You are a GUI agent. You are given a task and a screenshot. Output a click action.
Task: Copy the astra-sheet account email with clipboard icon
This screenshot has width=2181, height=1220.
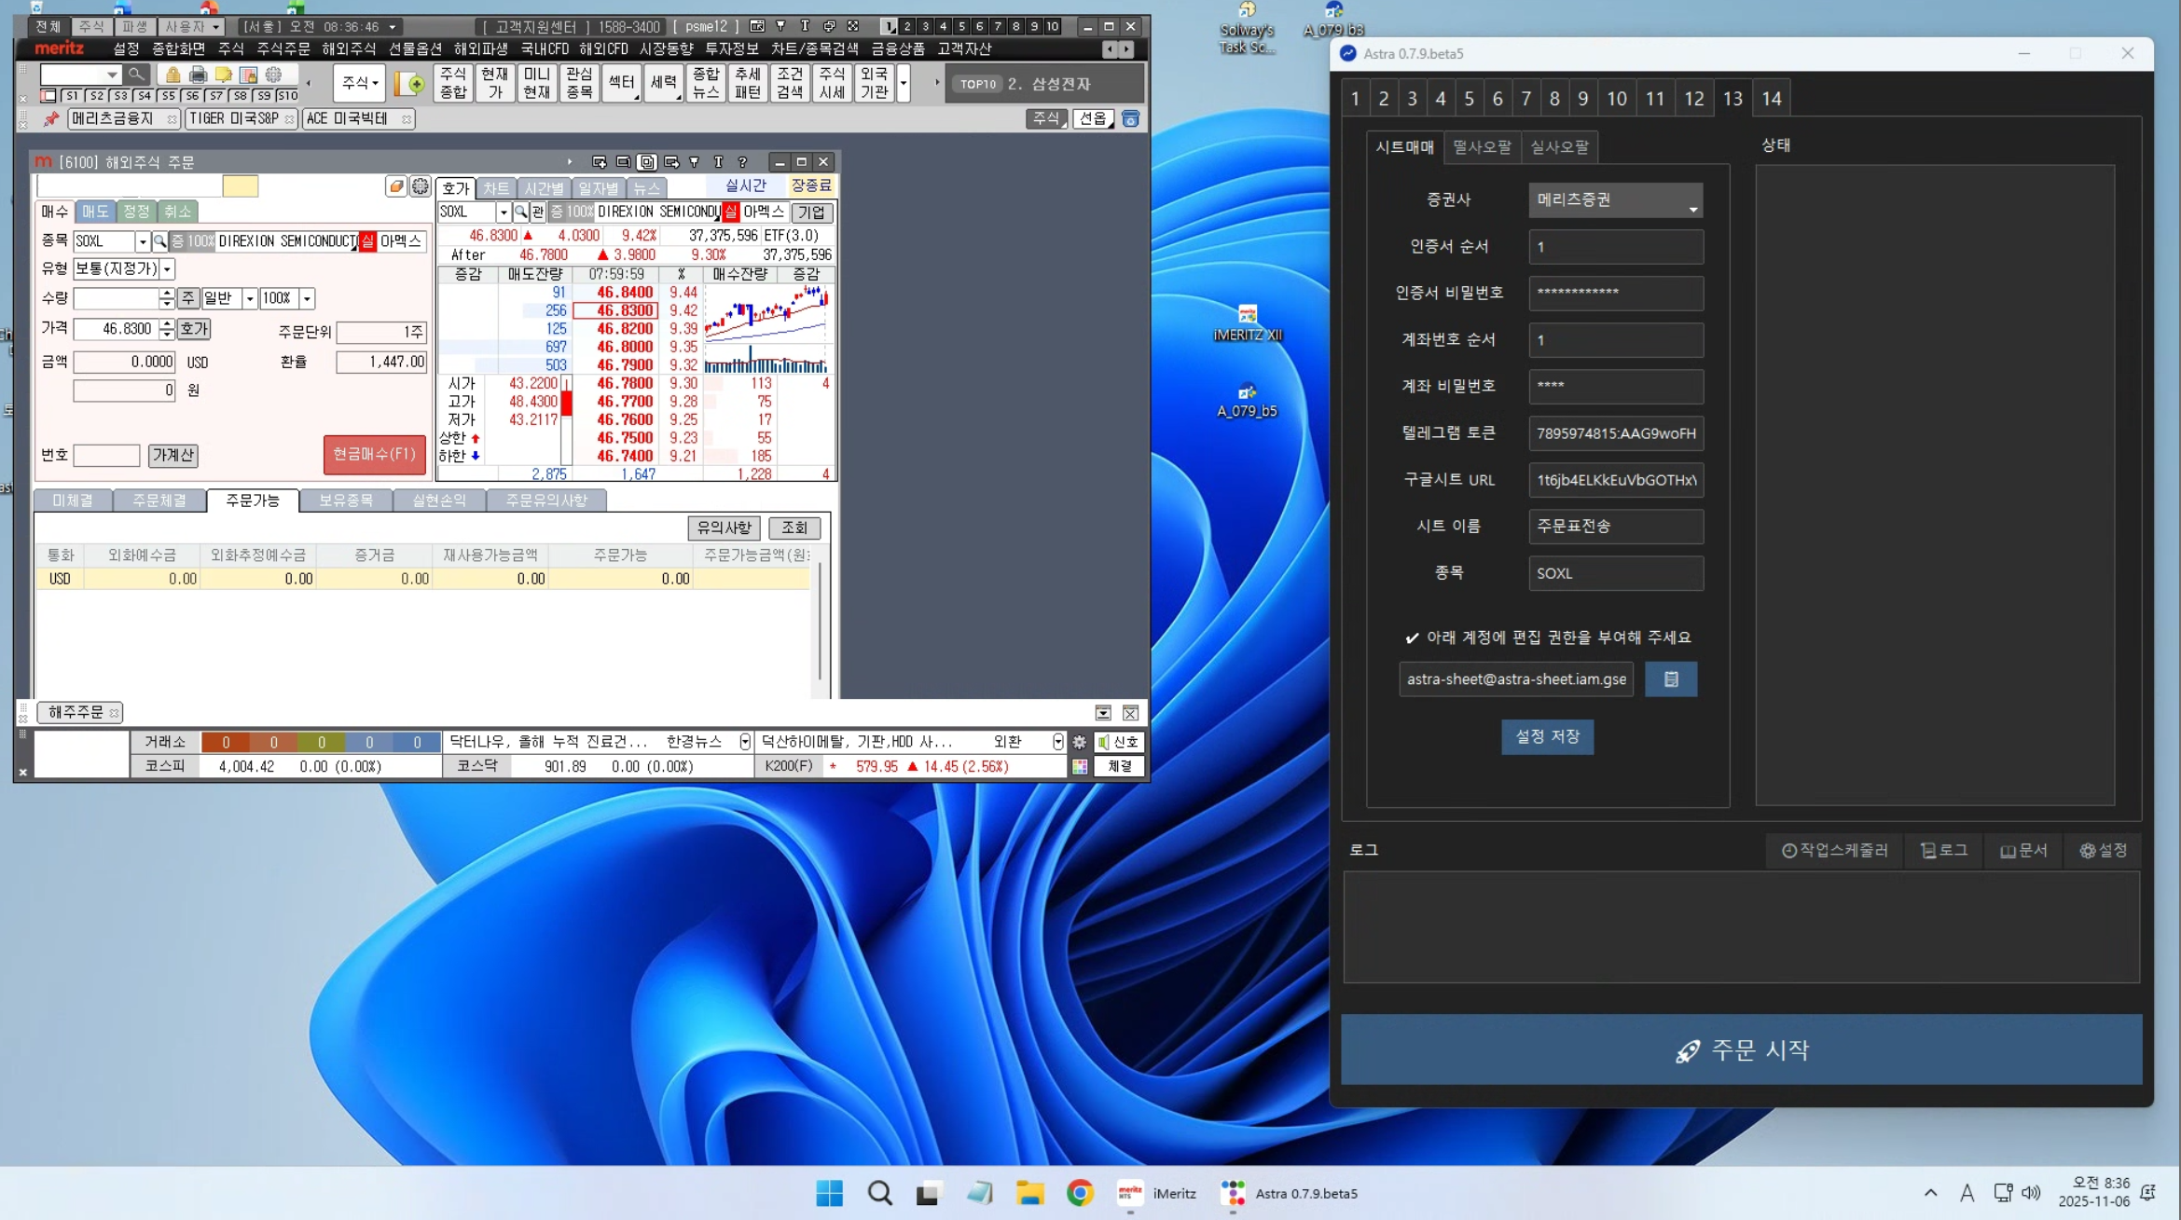(x=1670, y=679)
